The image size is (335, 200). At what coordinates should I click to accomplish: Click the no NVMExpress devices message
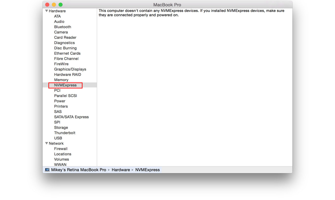191,13
